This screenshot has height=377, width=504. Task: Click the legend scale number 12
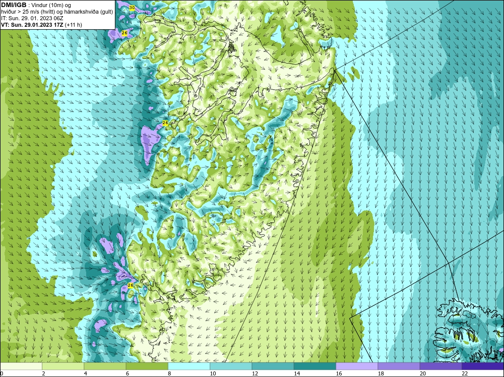tap(255, 373)
